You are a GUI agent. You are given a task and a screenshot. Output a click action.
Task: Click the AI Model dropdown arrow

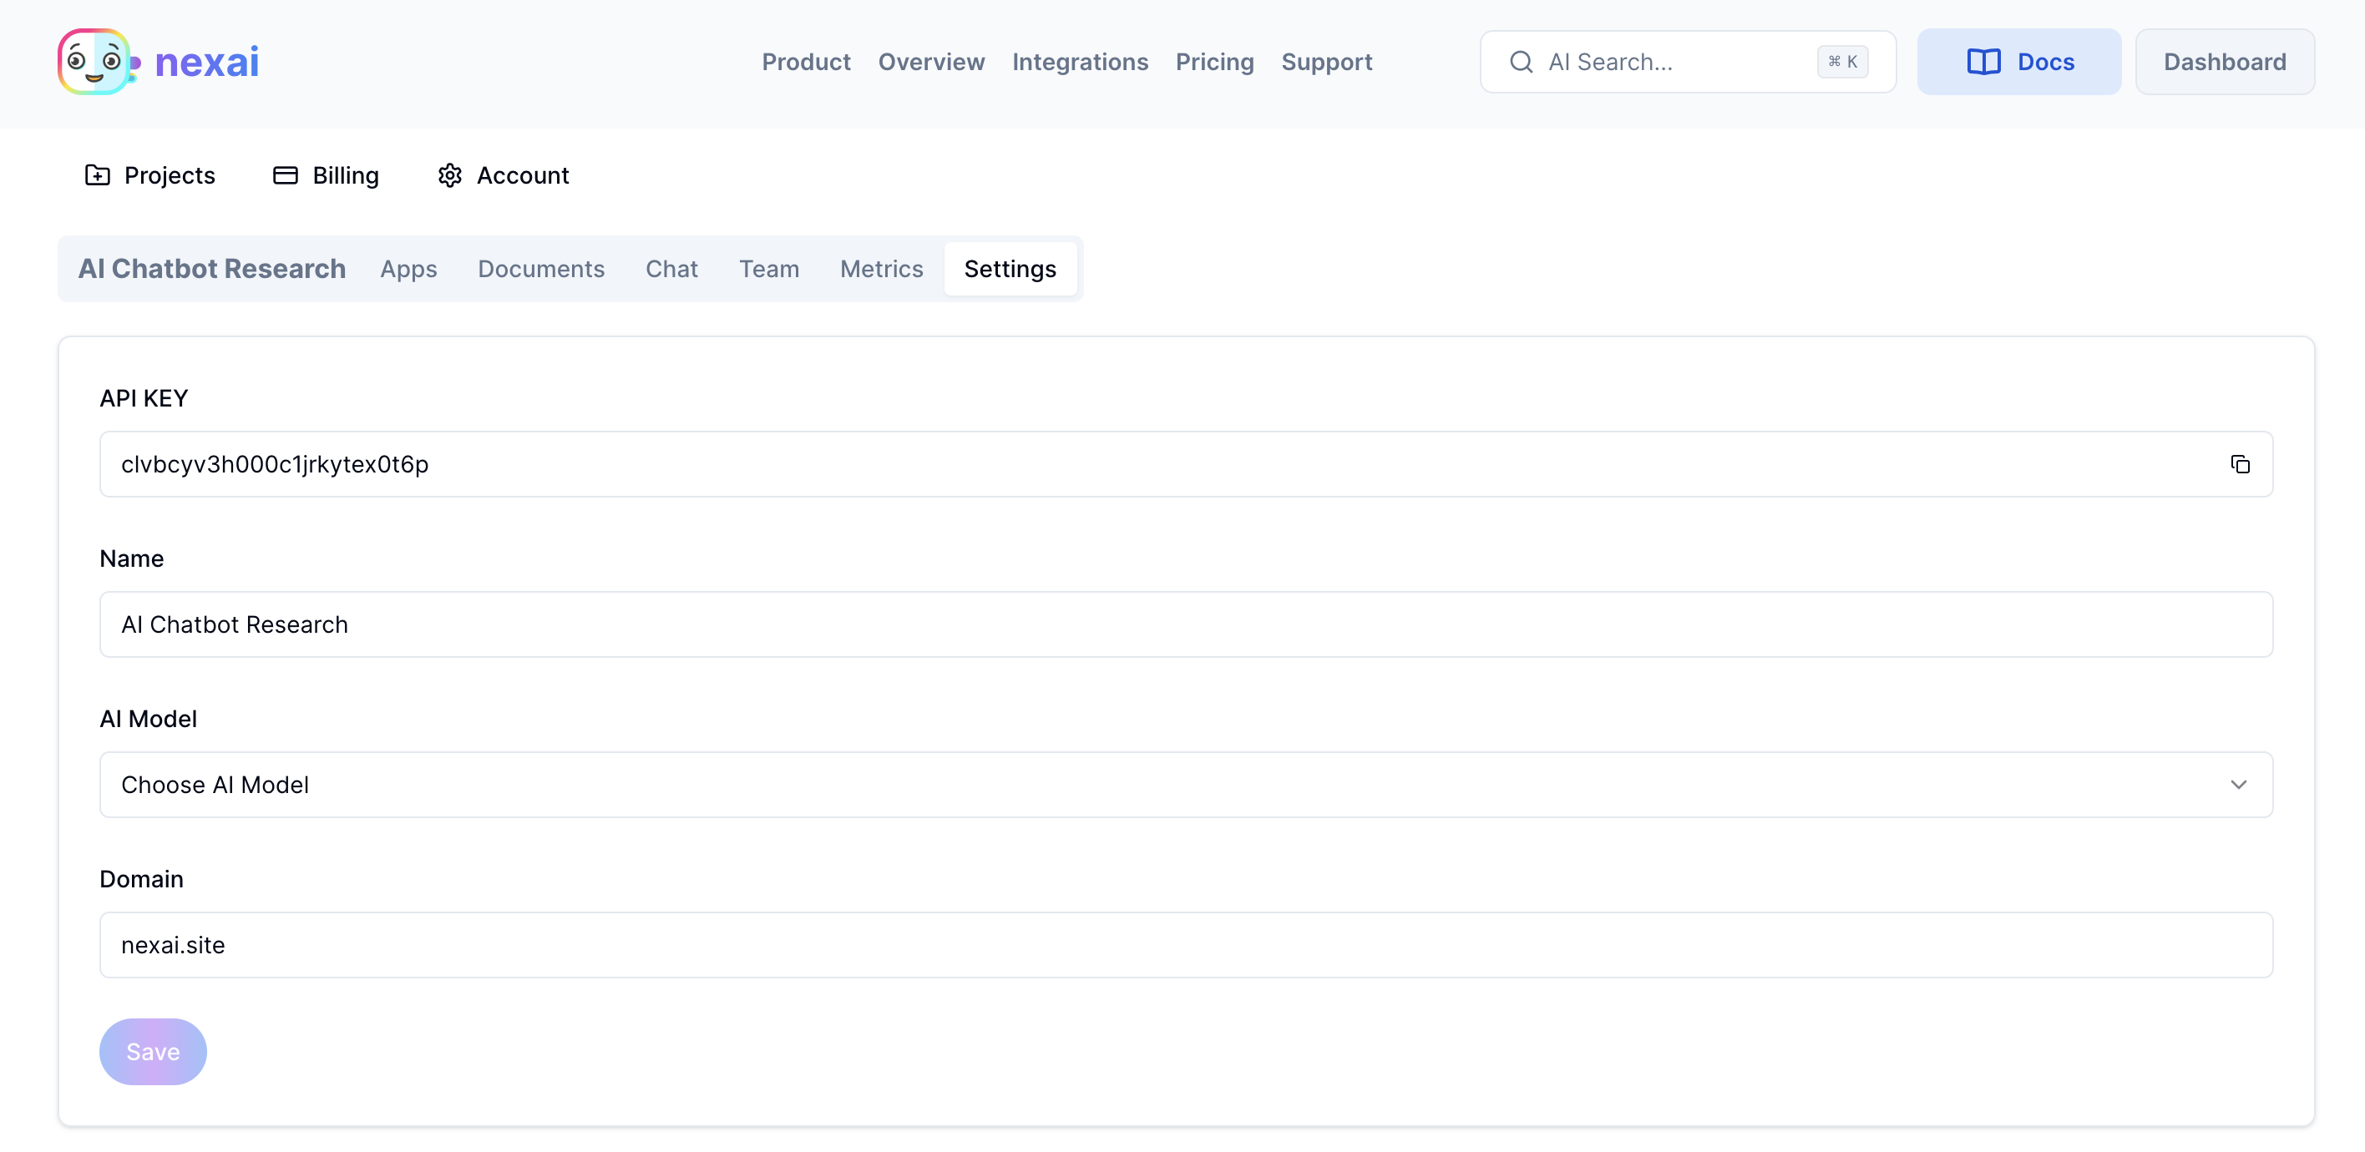pos(2236,784)
